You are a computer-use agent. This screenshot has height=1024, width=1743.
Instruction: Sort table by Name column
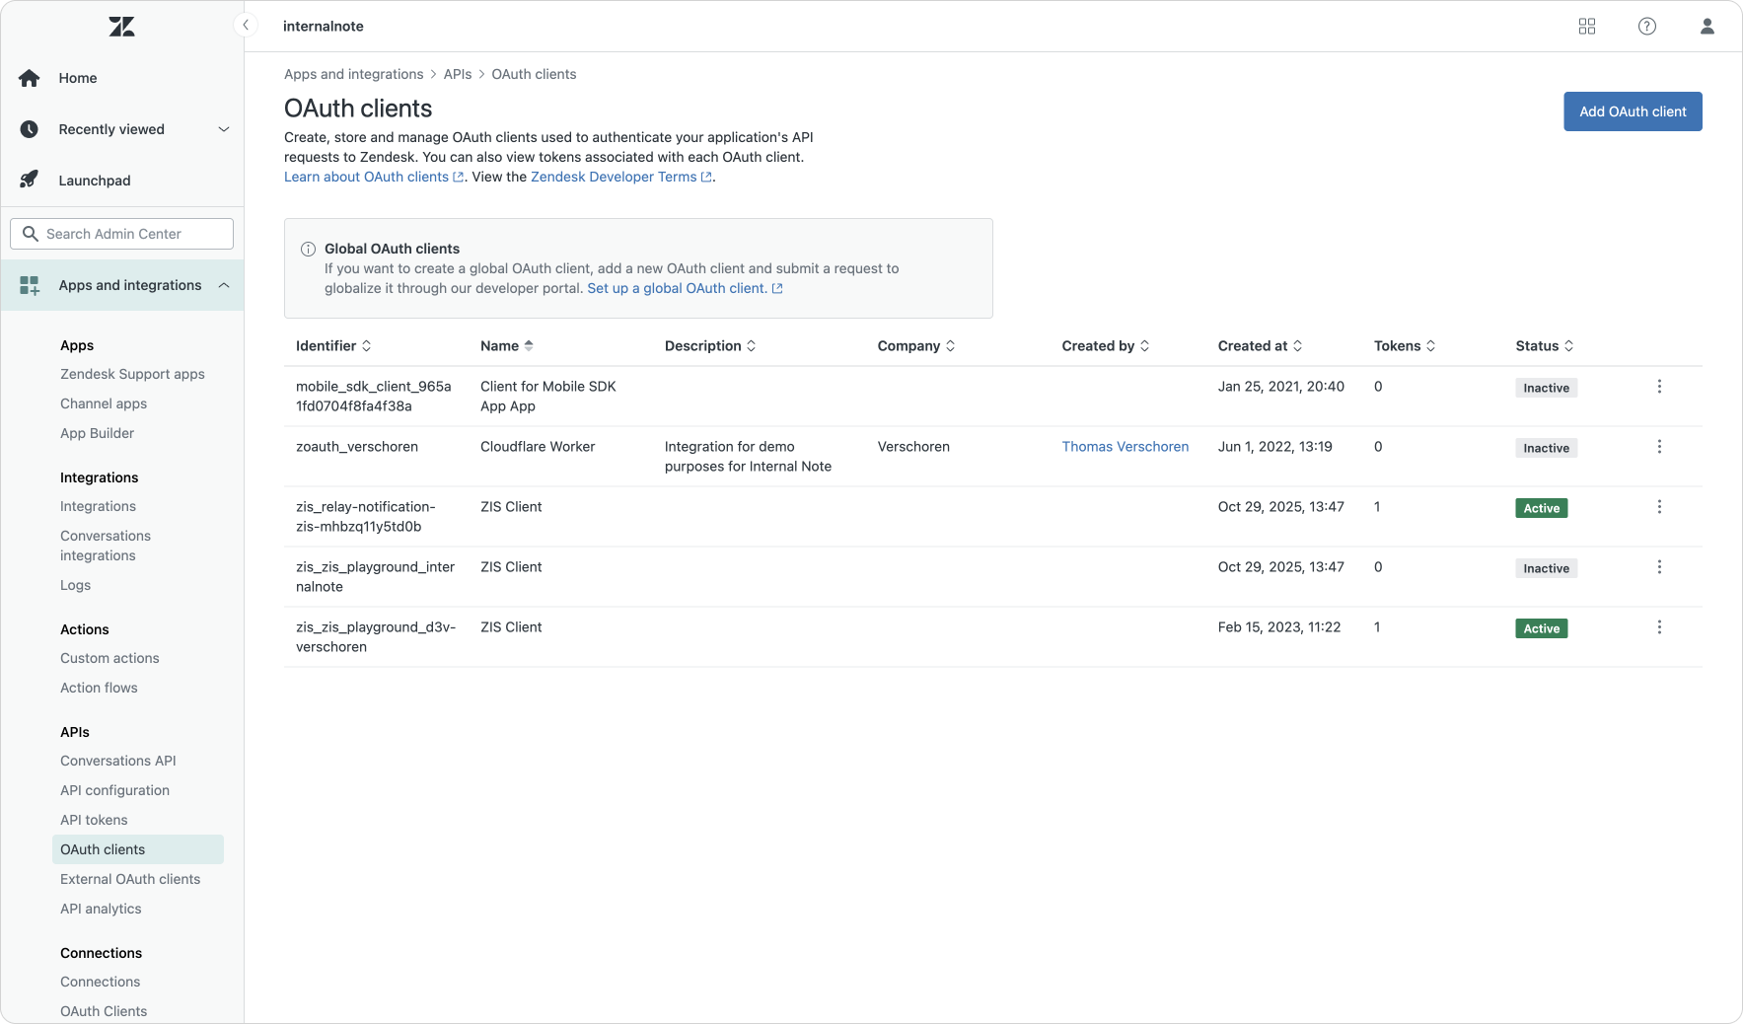coord(507,346)
